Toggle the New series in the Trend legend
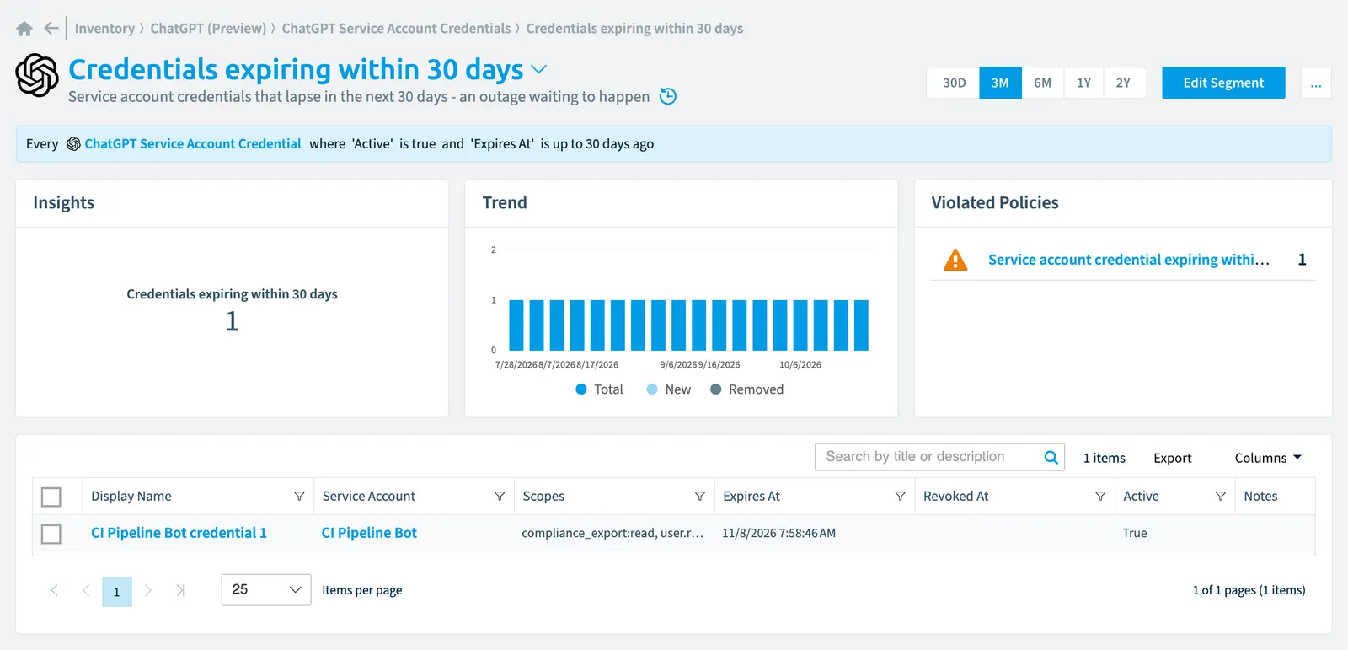1348x650 pixels. coord(669,389)
